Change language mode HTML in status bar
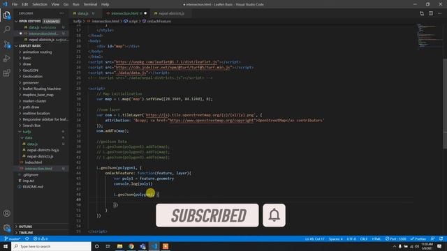447x251 pixels. click(x=376, y=238)
